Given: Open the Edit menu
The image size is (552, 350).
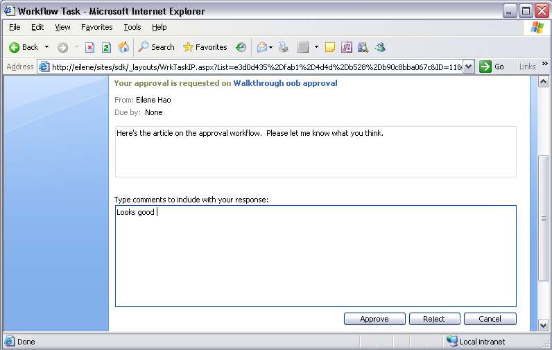Looking at the screenshot, I should coord(37,27).
